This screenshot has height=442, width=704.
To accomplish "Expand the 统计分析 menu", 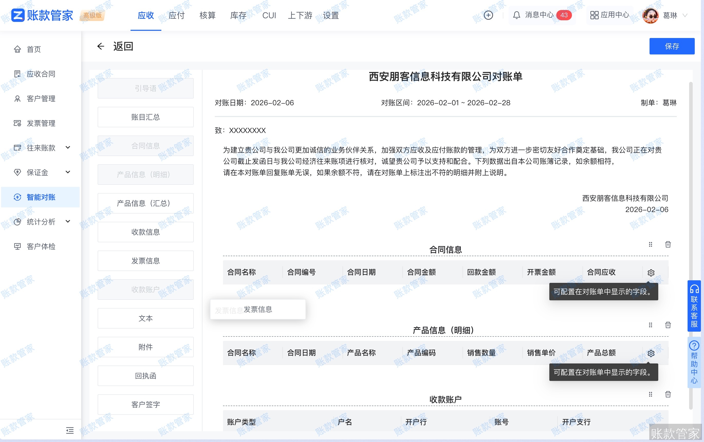I will coord(41,222).
